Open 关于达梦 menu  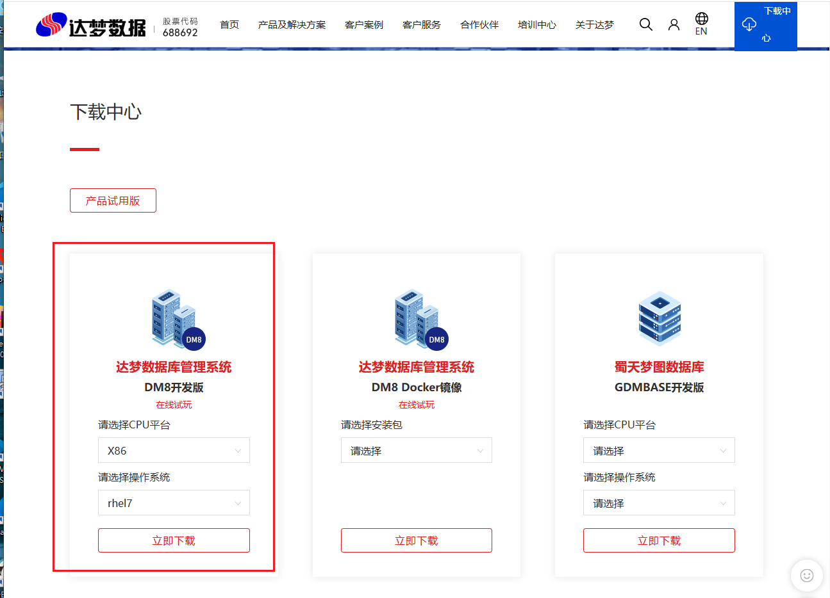[x=595, y=24]
